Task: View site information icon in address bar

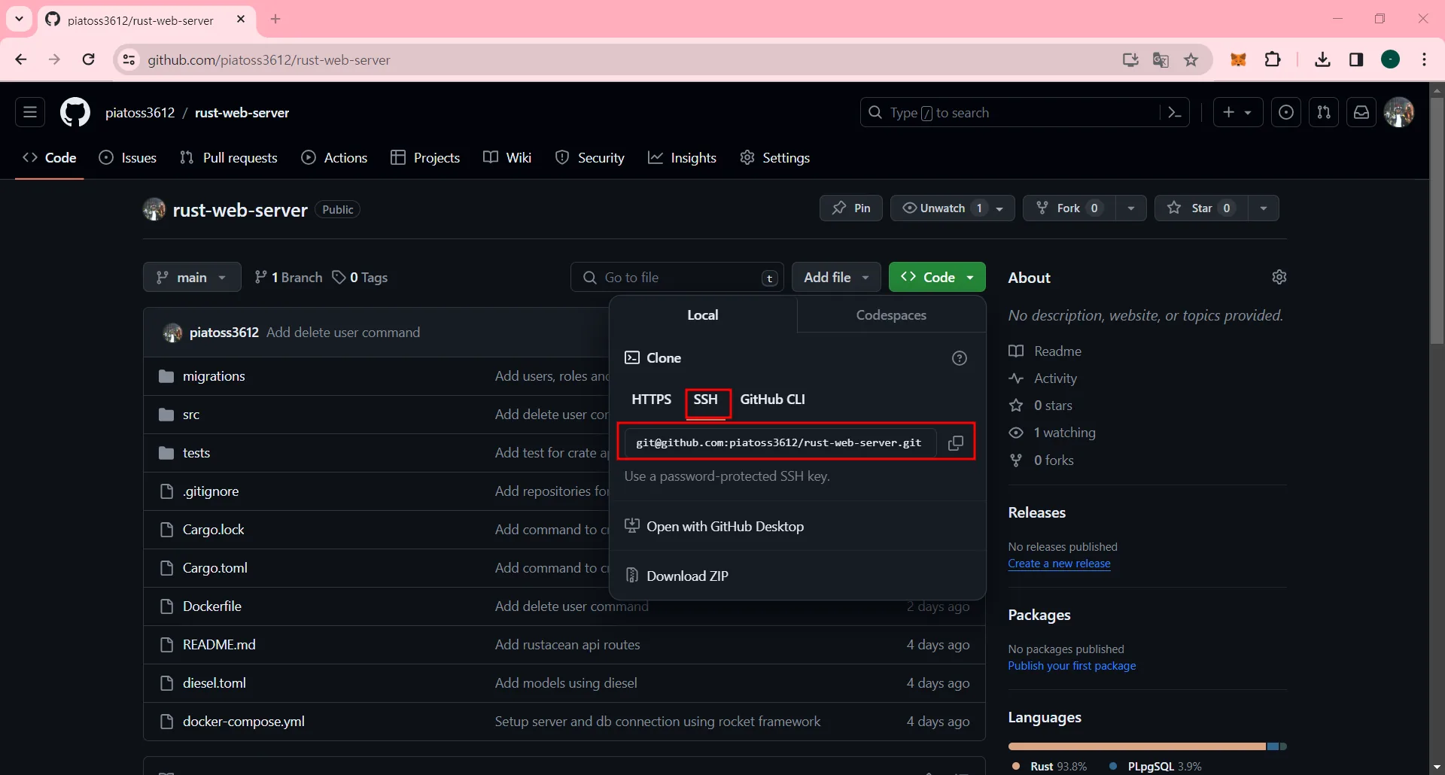Action: (129, 60)
